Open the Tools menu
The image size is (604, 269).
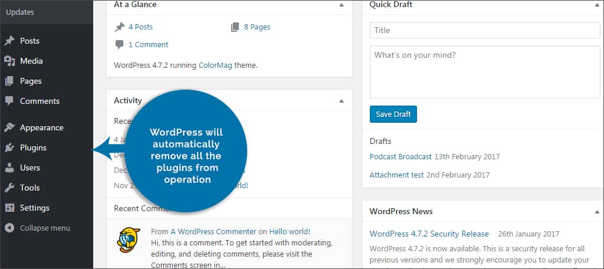(29, 188)
